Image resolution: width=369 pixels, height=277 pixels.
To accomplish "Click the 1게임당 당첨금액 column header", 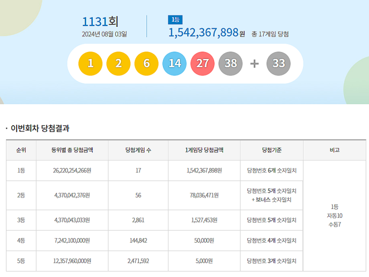I will [204, 150].
